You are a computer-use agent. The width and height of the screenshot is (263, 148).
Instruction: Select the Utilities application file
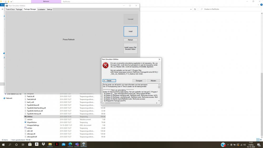point(65,116)
